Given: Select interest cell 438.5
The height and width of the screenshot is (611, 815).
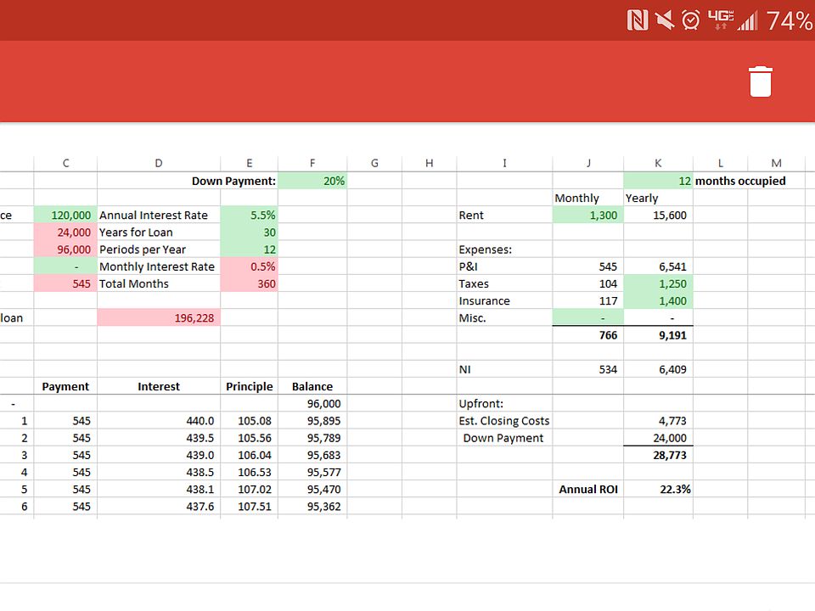Looking at the screenshot, I should (x=159, y=473).
